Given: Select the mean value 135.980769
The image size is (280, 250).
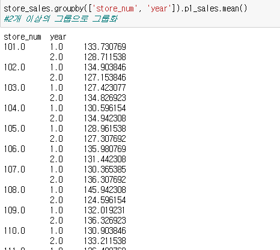Looking at the screenshot, I should click(x=105, y=149).
